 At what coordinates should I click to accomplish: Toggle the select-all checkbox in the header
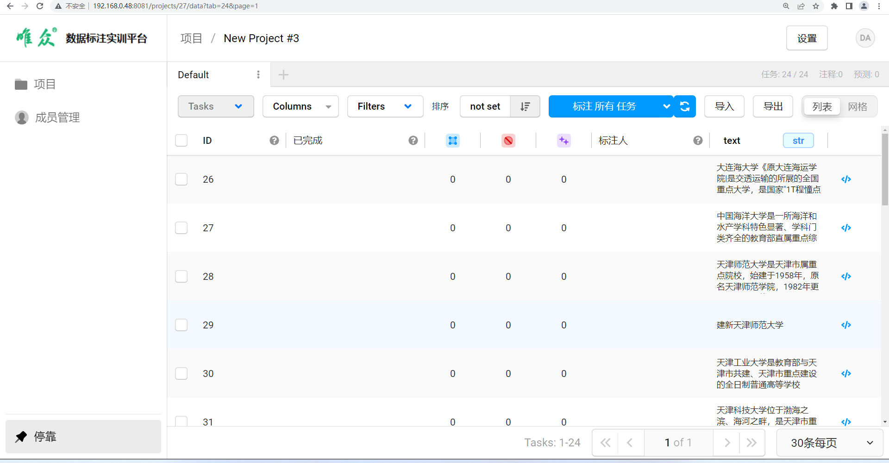coord(182,141)
